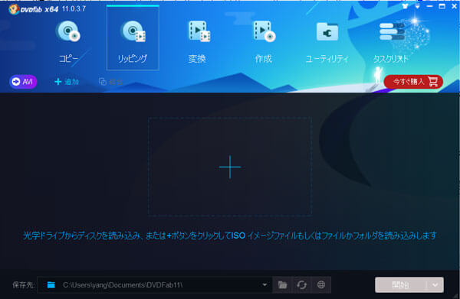Minimize the DVDFab window
This screenshot has height=299, width=460.
pos(429,6)
